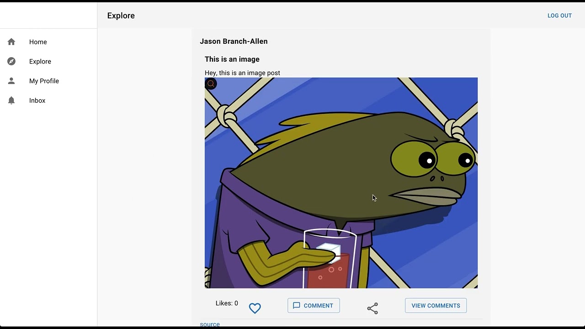Follow the source link below the post
Image resolution: width=585 pixels, height=329 pixels.
[x=210, y=324]
